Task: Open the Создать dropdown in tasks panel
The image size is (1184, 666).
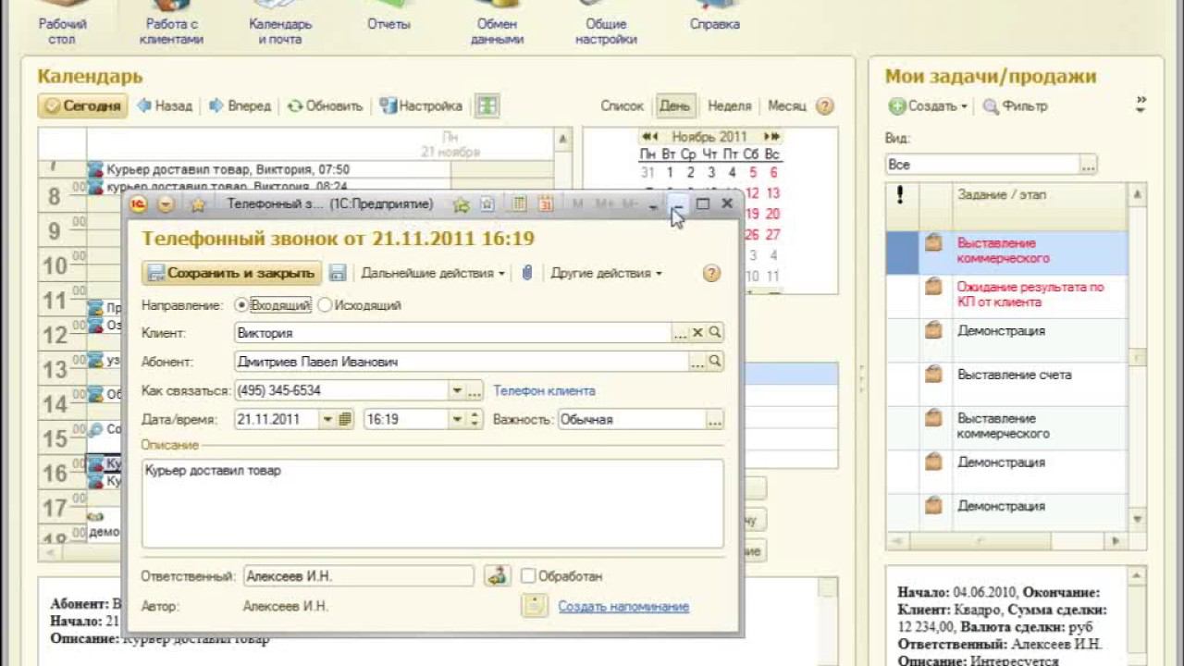Action: [x=928, y=105]
